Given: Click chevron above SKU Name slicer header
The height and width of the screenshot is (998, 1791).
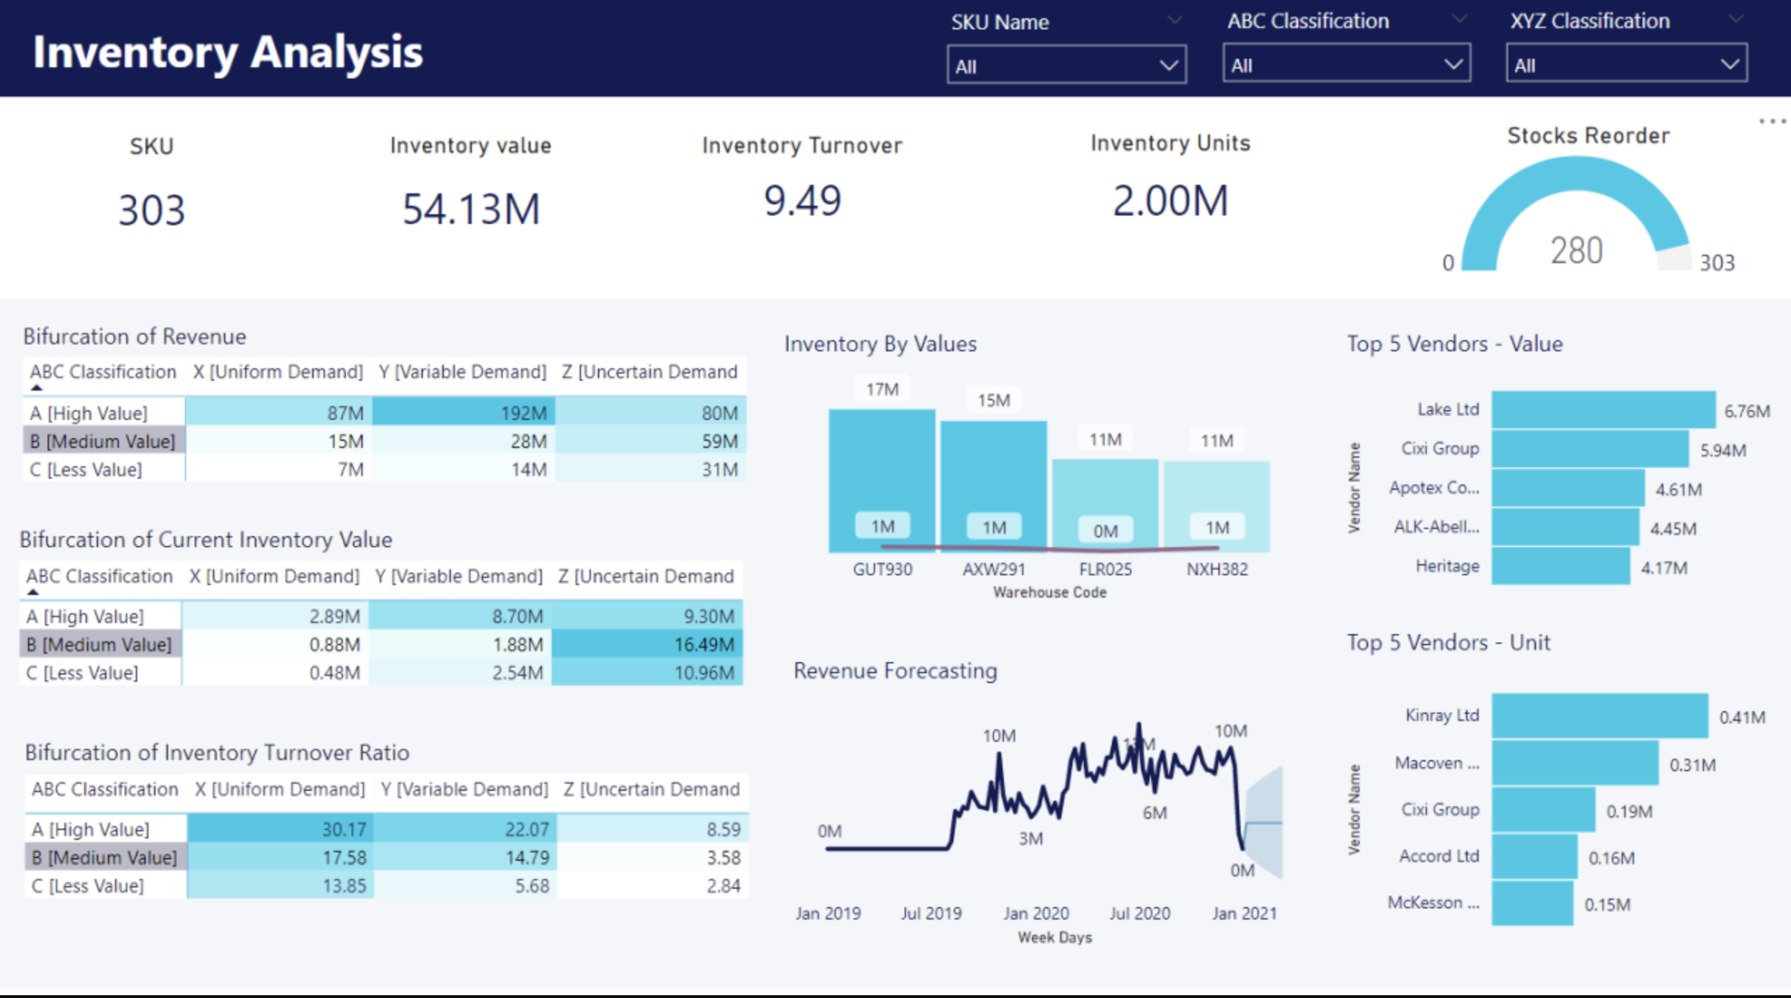Looking at the screenshot, I should click(x=1174, y=20).
